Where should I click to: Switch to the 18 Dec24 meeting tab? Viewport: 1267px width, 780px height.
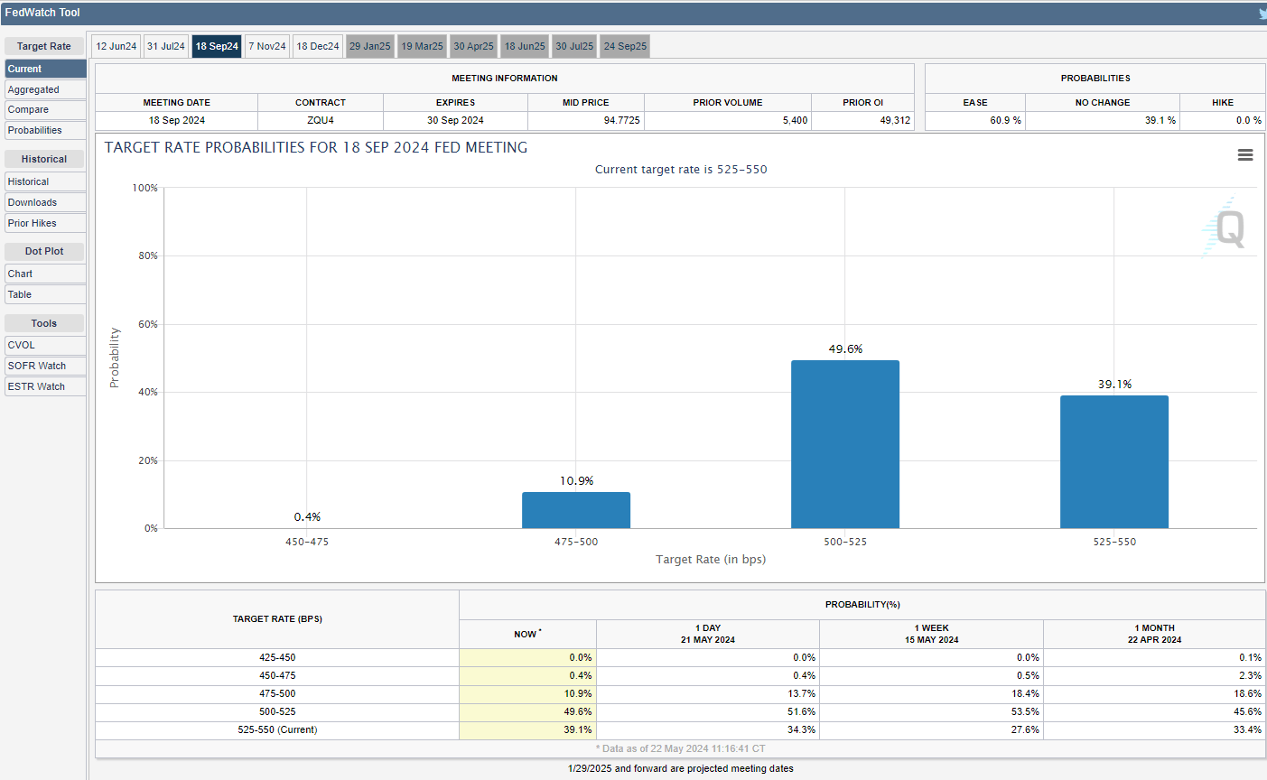point(317,46)
